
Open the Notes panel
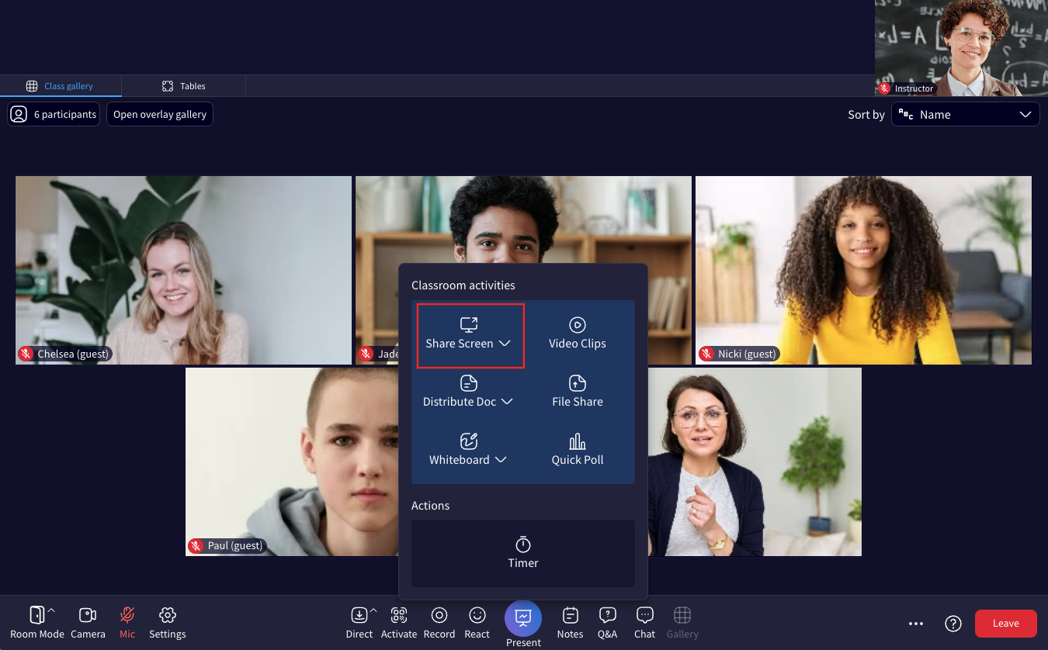click(x=570, y=623)
